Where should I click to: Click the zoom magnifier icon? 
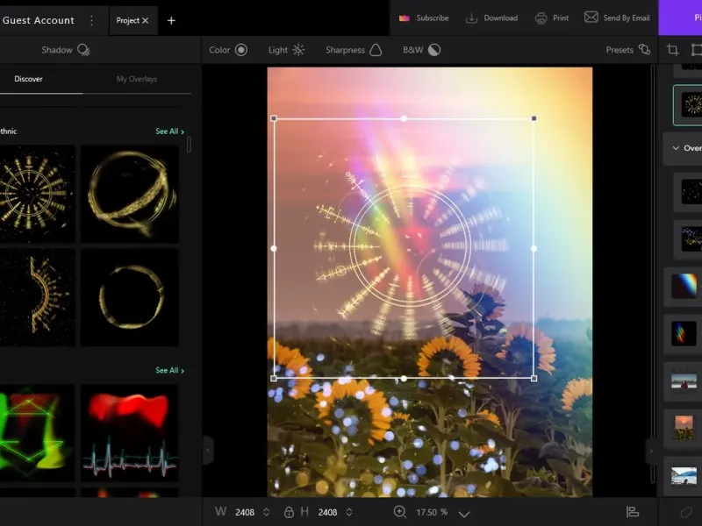pos(400,512)
